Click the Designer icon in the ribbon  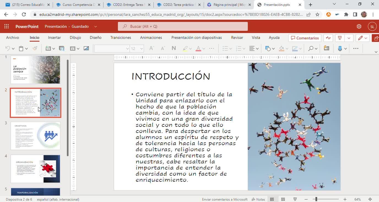[326, 49]
